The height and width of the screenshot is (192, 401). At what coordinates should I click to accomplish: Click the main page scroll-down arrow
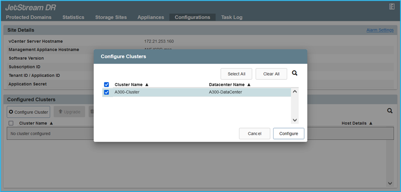tap(390, 183)
